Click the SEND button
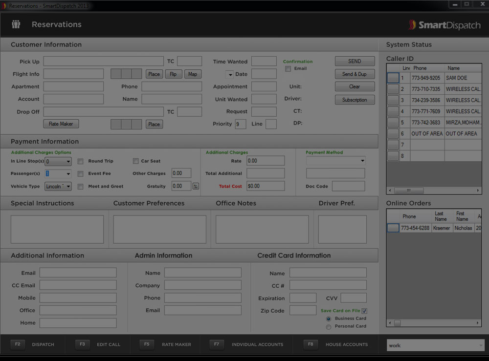This screenshot has height=361, width=489. pos(355,61)
